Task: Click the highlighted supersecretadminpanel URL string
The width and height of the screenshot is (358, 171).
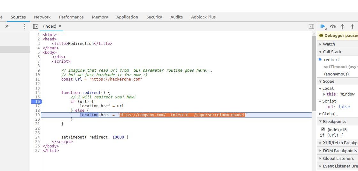Action: point(183,115)
